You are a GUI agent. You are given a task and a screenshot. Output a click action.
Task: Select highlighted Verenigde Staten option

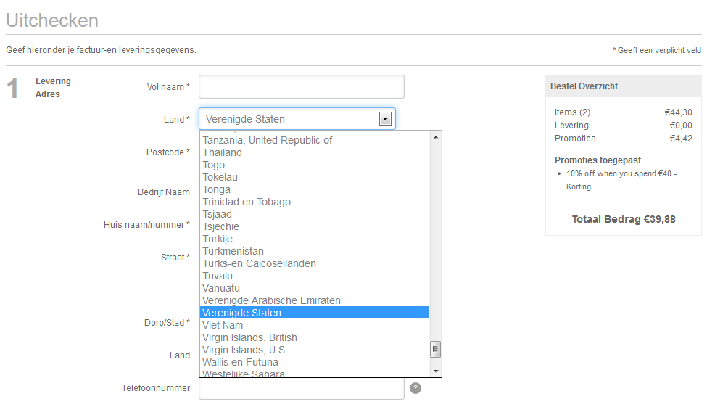click(x=314, y=313)
